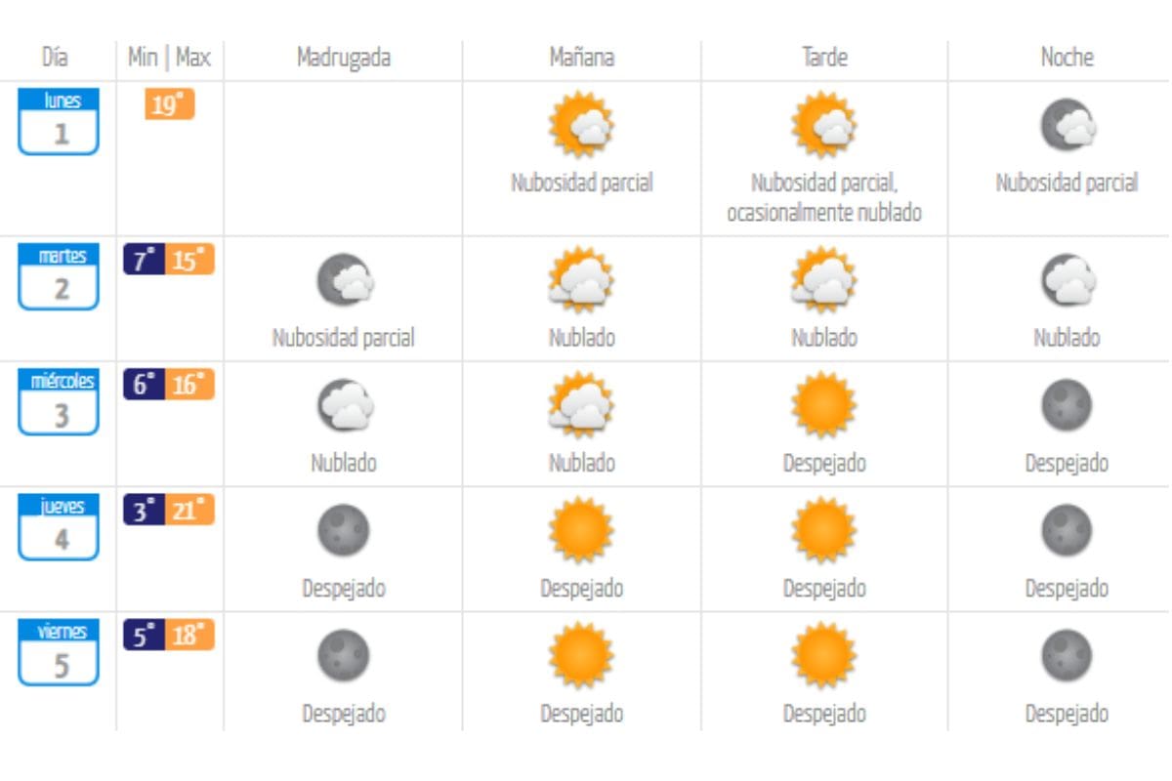The height and width of the screenshot is (781, 1172).
Task: Click Wednesday night's clear moon icon
Action: click(x=1066, y=405)
